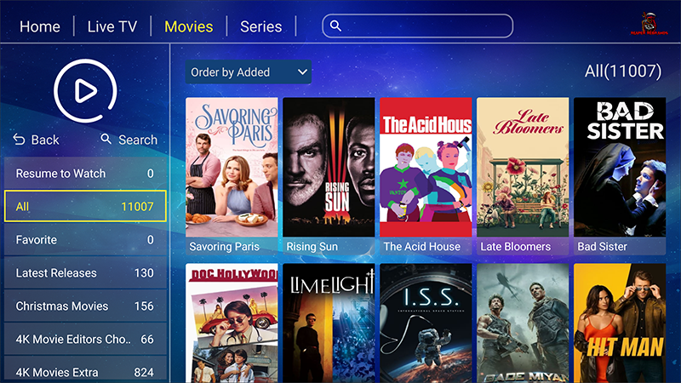This screenshot has width=681, height=383.
Task: Go to the Series tab
Action: click(x=261, y=26)
